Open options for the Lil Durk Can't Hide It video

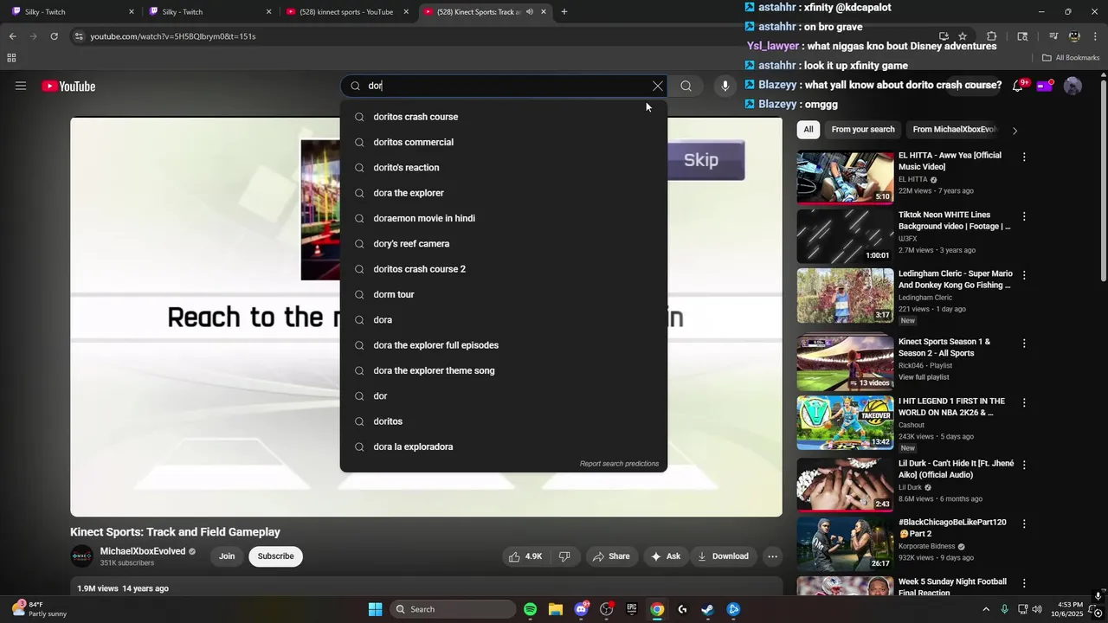(1024, 465)
